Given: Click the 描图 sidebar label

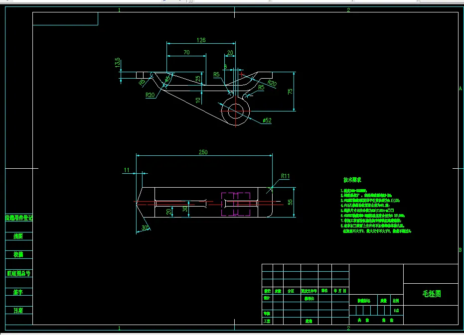Looking at the screenshot, I should pyautogui.click(x=18, y=236).
